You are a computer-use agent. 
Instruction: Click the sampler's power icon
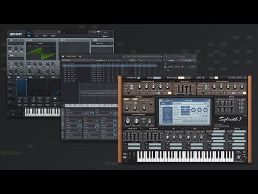80,57
